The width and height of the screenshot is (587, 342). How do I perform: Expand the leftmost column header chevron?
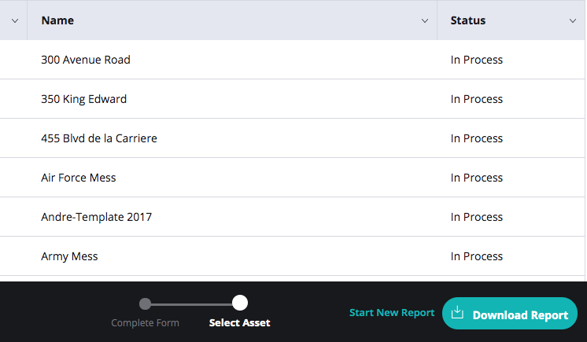coord(15,21)
